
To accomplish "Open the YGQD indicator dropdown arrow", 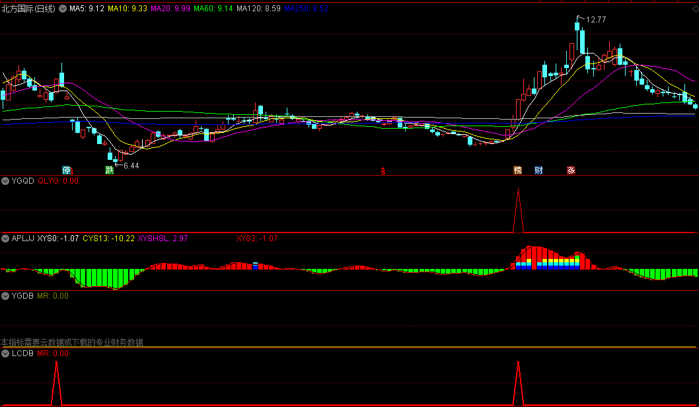I will click(5, 181).
